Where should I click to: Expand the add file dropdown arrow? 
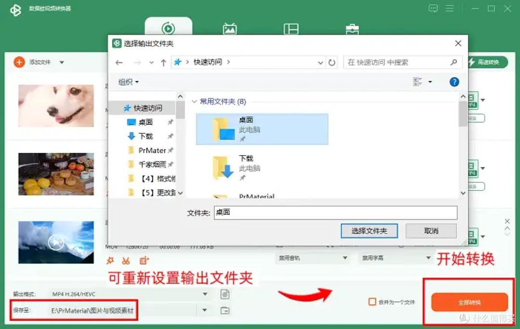tap(62, 62)
